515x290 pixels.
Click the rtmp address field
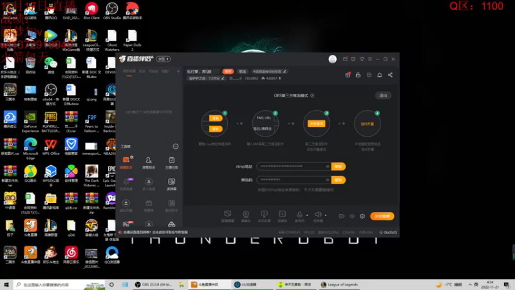click(294, 166)
